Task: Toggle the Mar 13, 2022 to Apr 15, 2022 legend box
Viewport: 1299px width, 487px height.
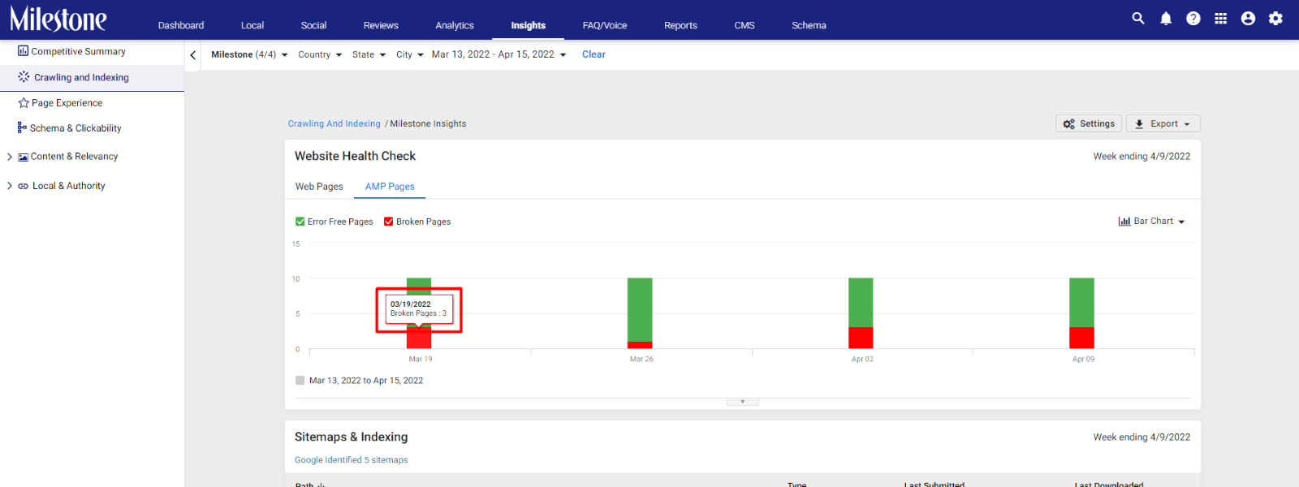Action: (x=300, y=380)
